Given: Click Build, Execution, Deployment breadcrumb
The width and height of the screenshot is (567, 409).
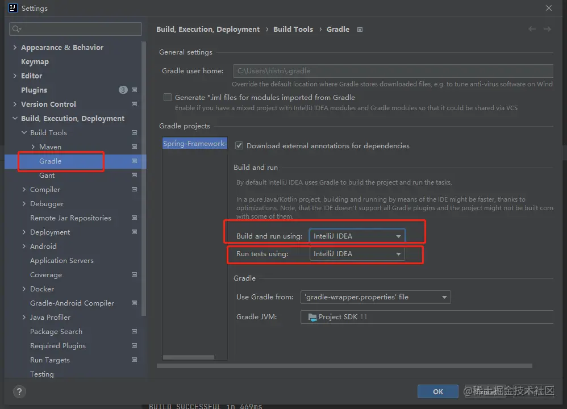Looking at the screenshot, I should click(x=208, y=30).
